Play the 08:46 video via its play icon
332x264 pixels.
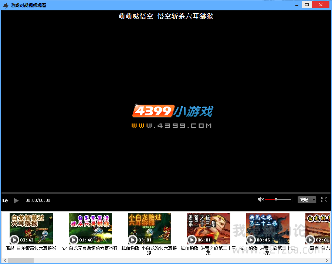pyautogui.click(x=251, y=240)
